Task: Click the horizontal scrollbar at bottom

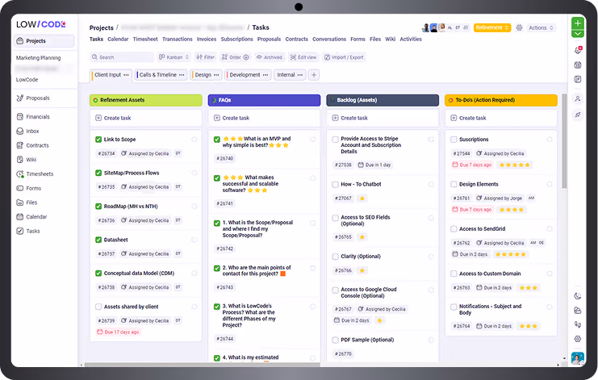Action: click(x=202, y=365)
